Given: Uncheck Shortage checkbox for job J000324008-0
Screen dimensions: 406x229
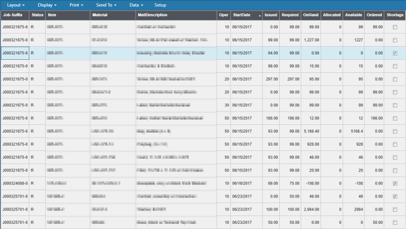Looking at the screenshot, I should pyautogui.click(x=395, y=183).
